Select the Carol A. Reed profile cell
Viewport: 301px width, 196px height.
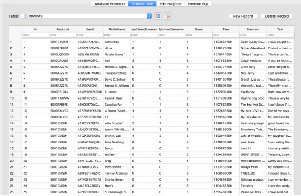coord(117,98)
